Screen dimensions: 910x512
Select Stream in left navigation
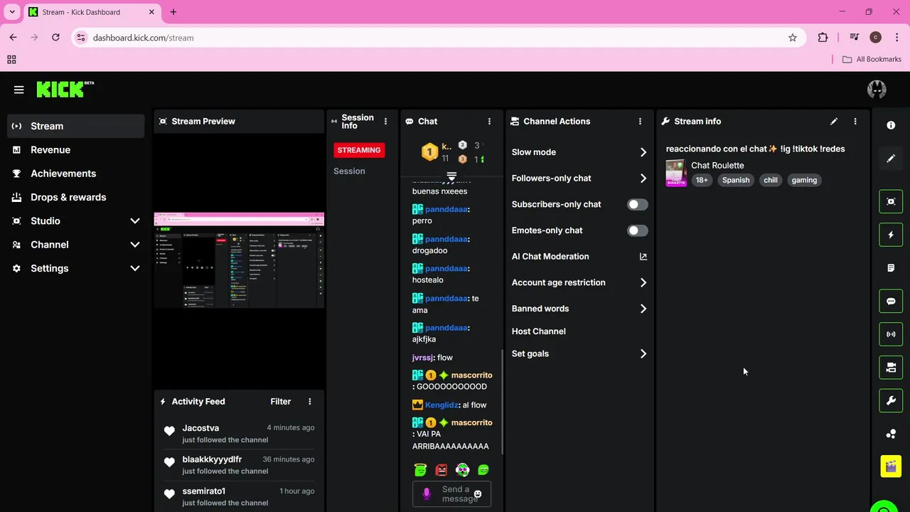click(76, 126)
